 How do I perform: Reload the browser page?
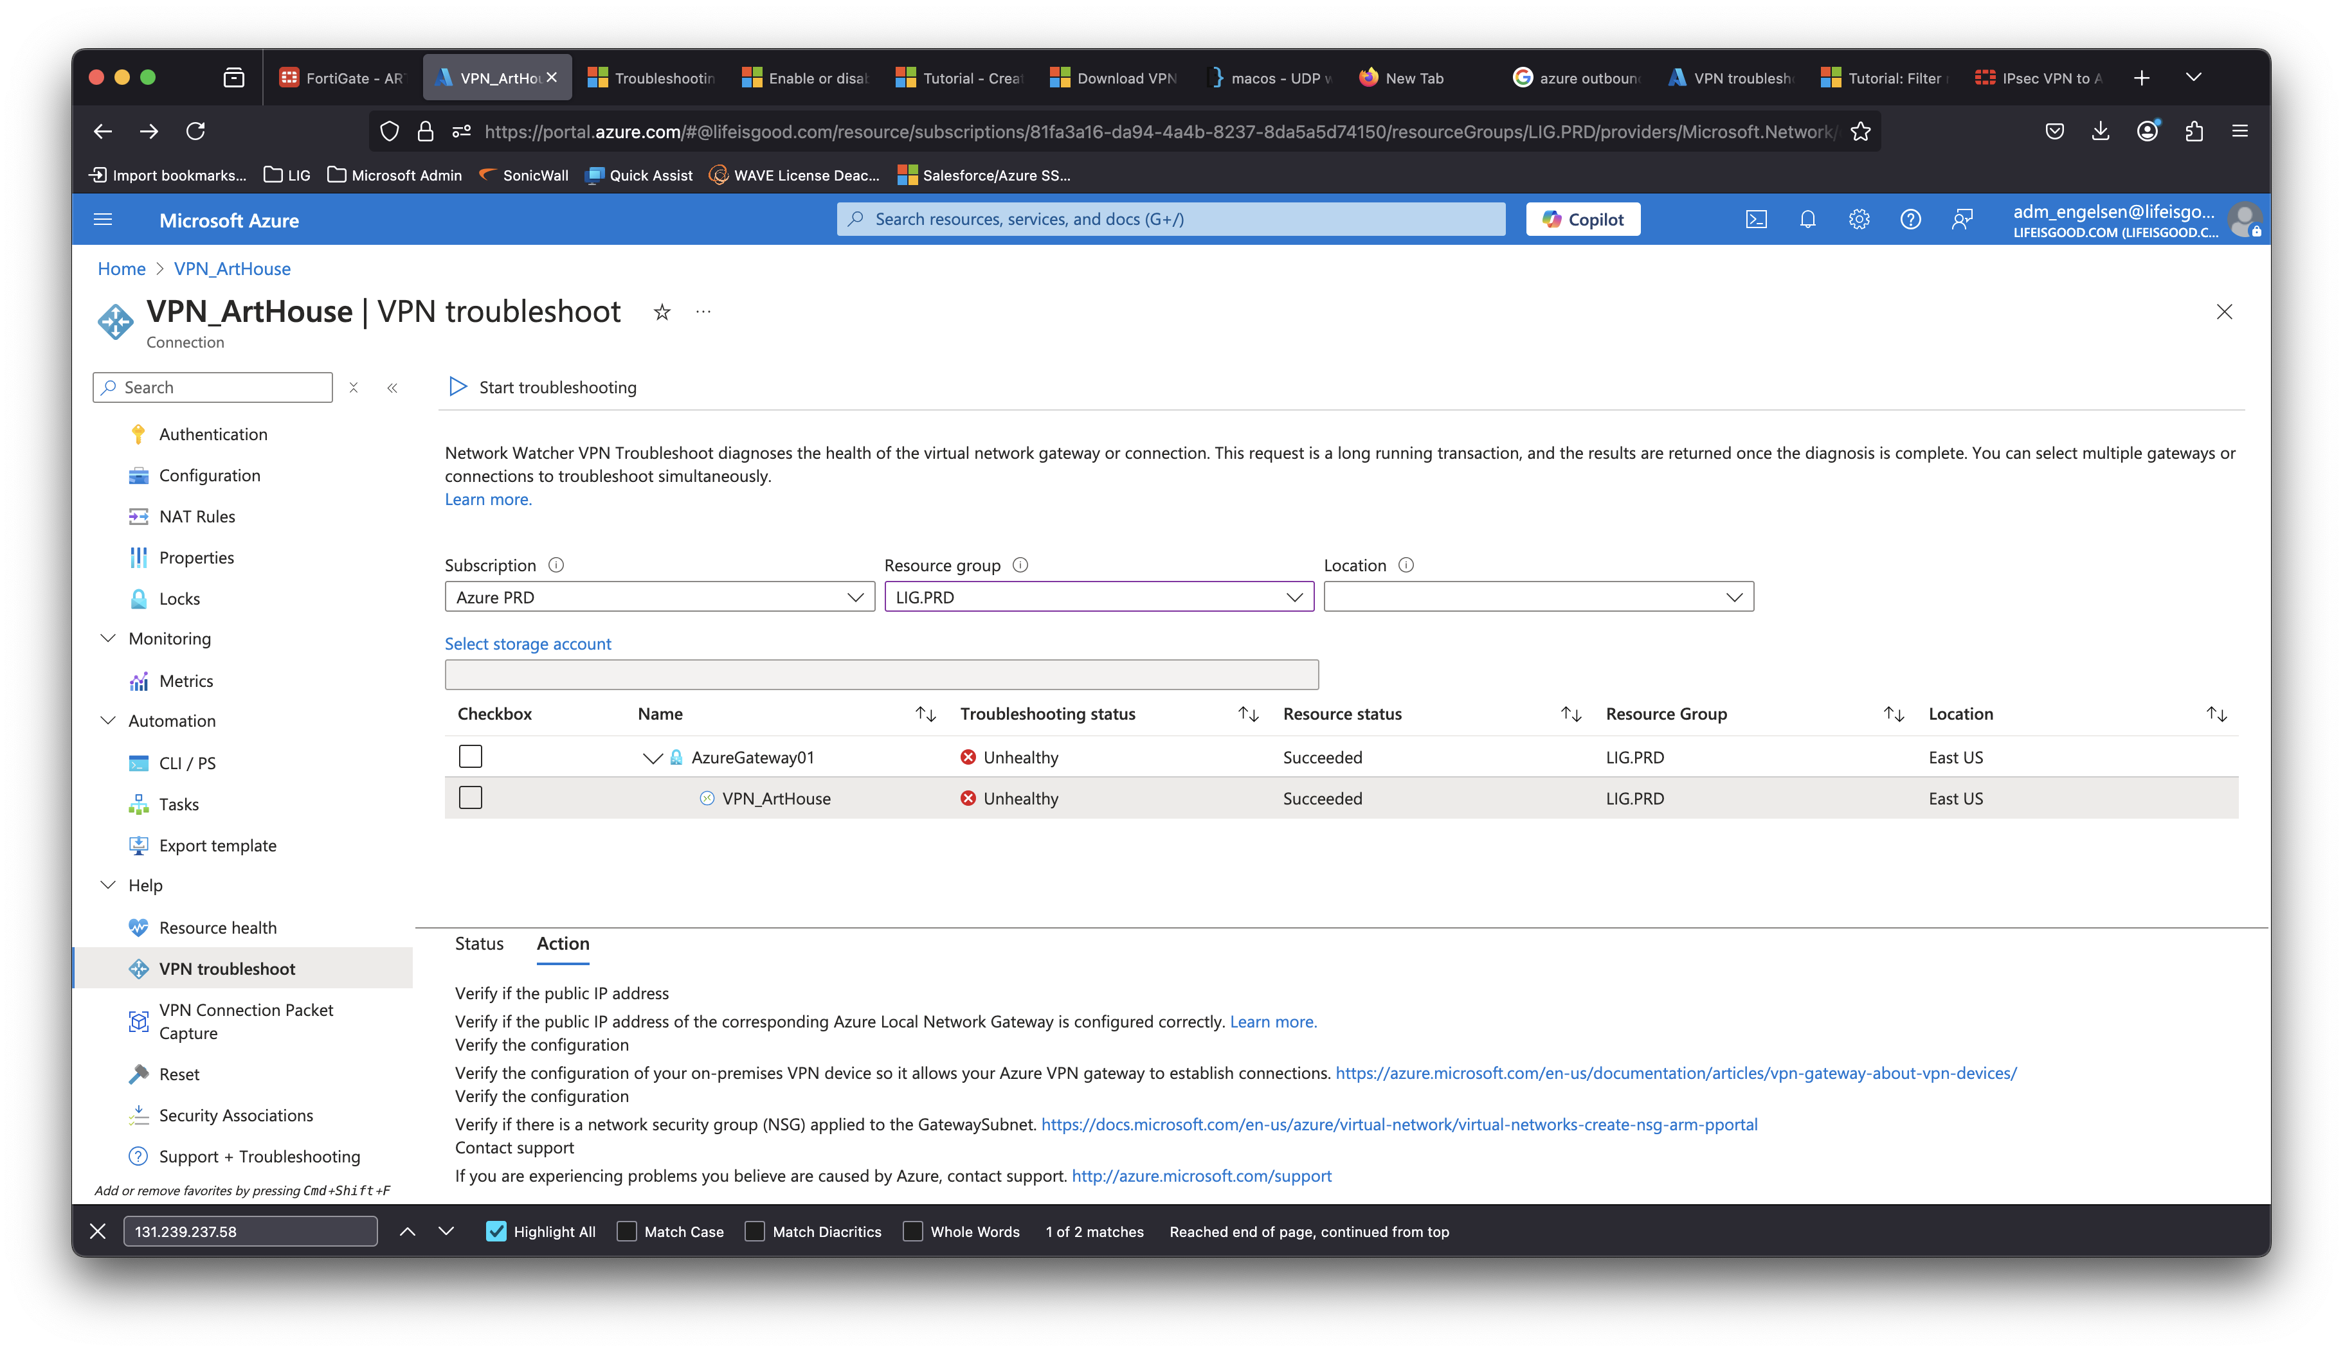coord(195,132)
